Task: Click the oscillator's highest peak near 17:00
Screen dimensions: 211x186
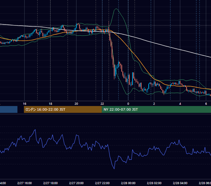Action: click(x=35, y=130)
